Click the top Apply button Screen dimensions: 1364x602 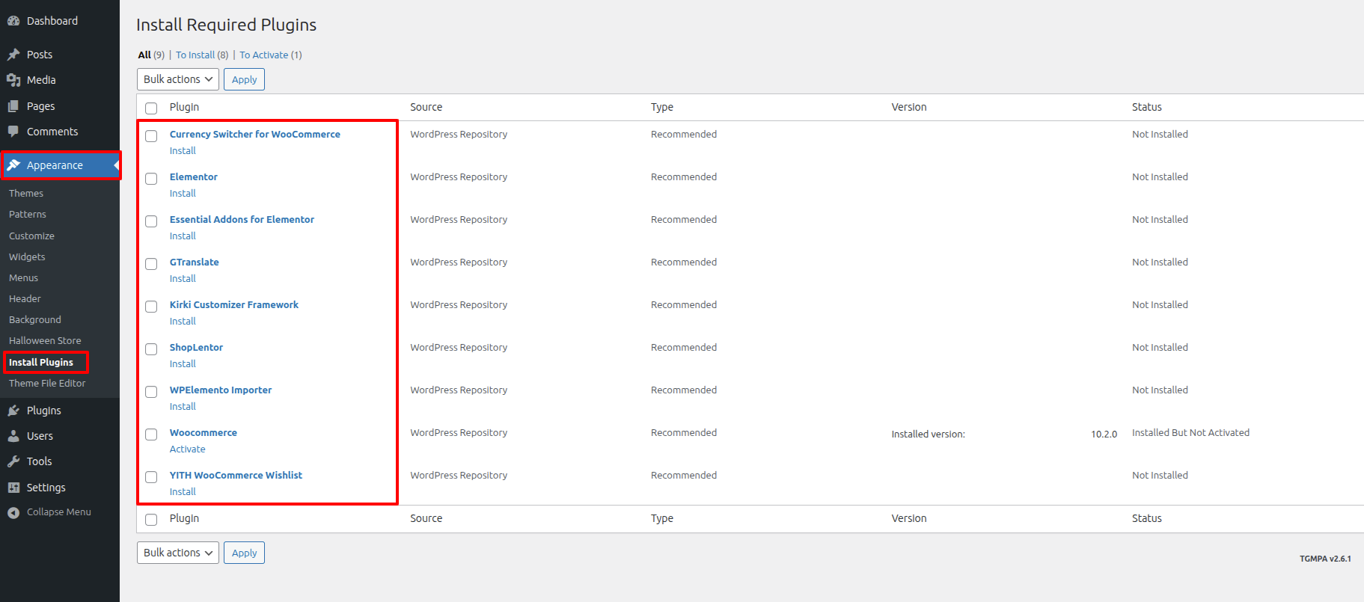pyautogui.click(x=244, y=79)
